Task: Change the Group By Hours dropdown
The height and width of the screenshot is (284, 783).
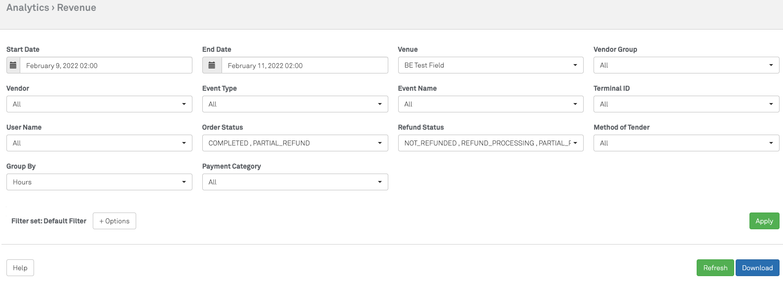Action: tap(99, 182)
